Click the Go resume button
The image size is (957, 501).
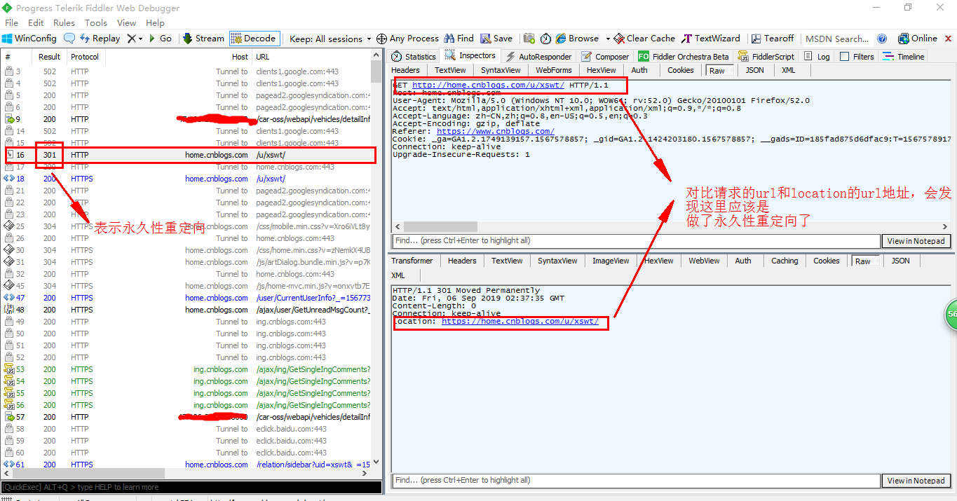[x=160, y=39]
